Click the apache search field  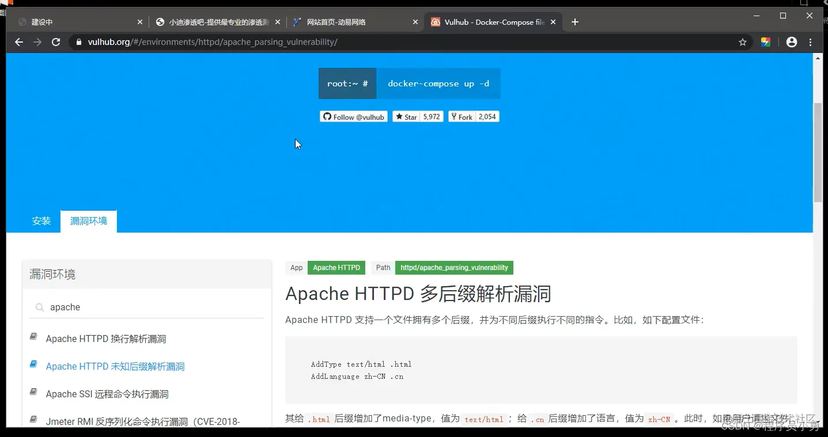(147, 307)
